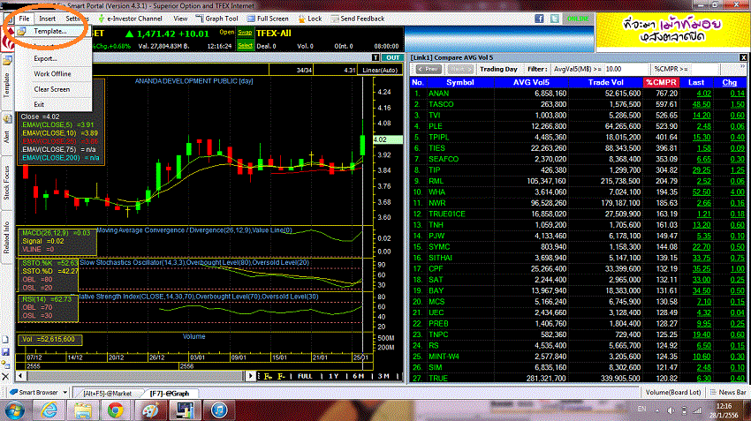Viewport: 751px width, 421px height.
Task: Open Google Chrome from the taskbar
Action: (x=116, y=410)
